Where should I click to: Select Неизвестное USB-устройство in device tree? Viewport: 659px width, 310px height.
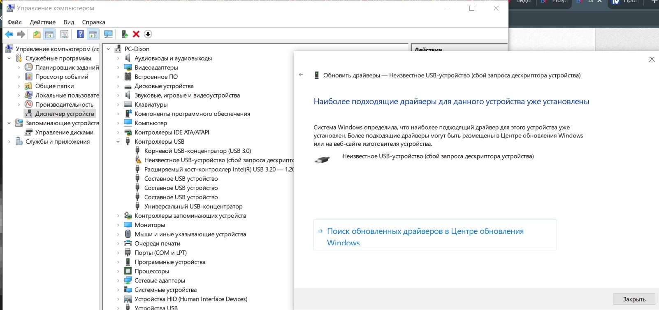[218, 160]
